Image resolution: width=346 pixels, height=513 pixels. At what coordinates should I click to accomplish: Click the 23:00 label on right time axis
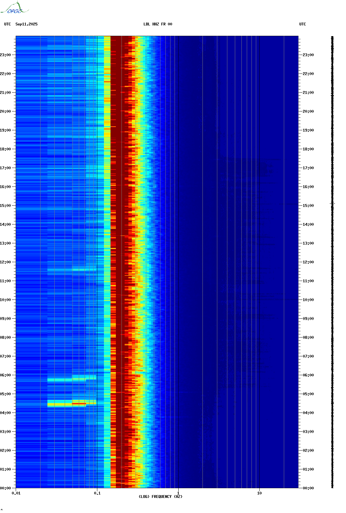(308, 55)
